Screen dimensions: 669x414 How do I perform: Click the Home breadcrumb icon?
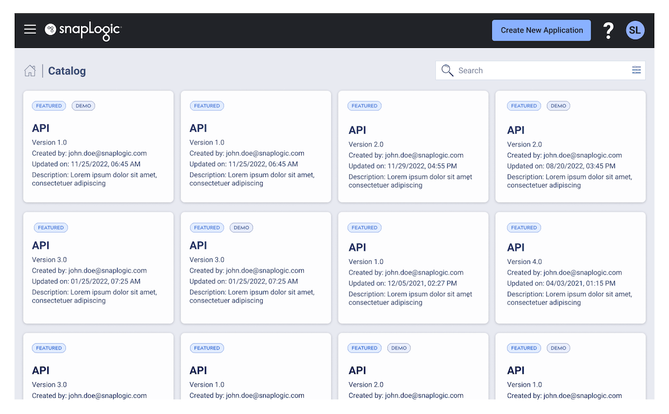point(30,70)
